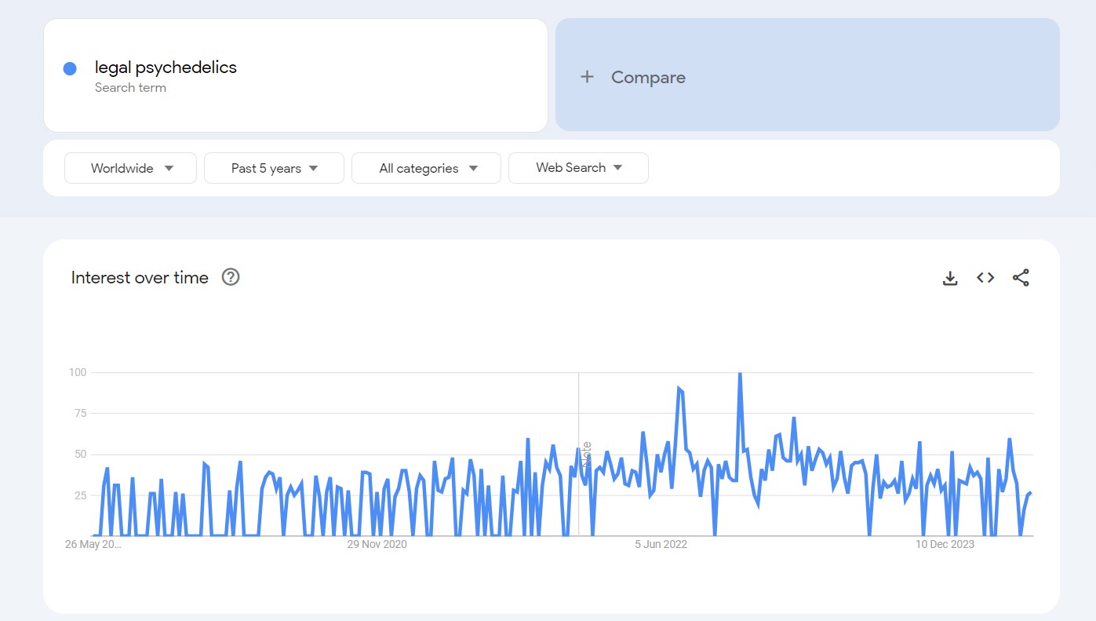Expand the Past 5 years time range
Image resolution: width=1096 pixels, height=621 pixels.
274,168
